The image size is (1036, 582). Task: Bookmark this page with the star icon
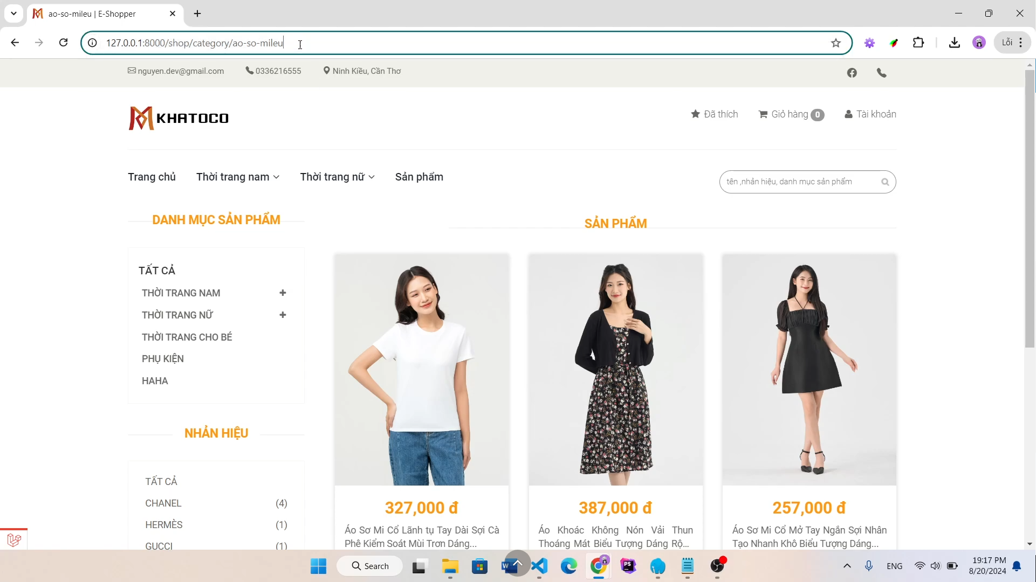(x=836, y=43)
